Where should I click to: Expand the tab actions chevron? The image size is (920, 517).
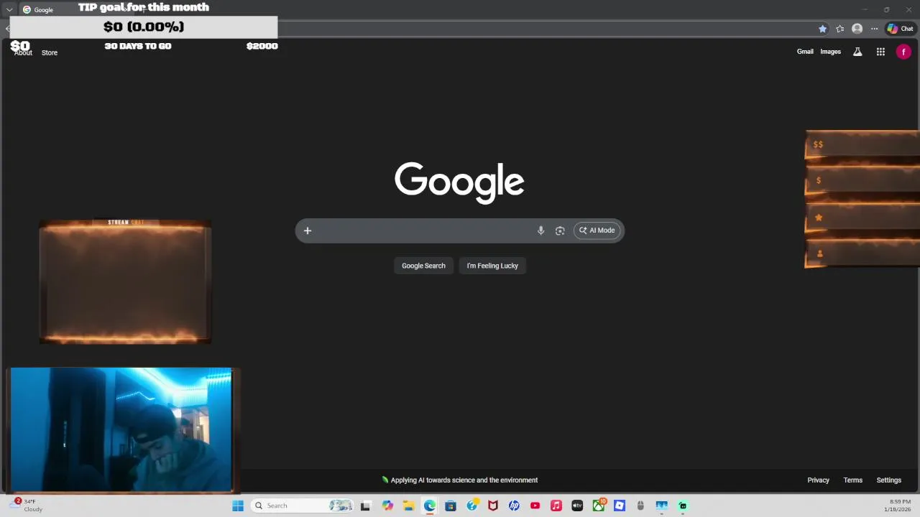9,10
